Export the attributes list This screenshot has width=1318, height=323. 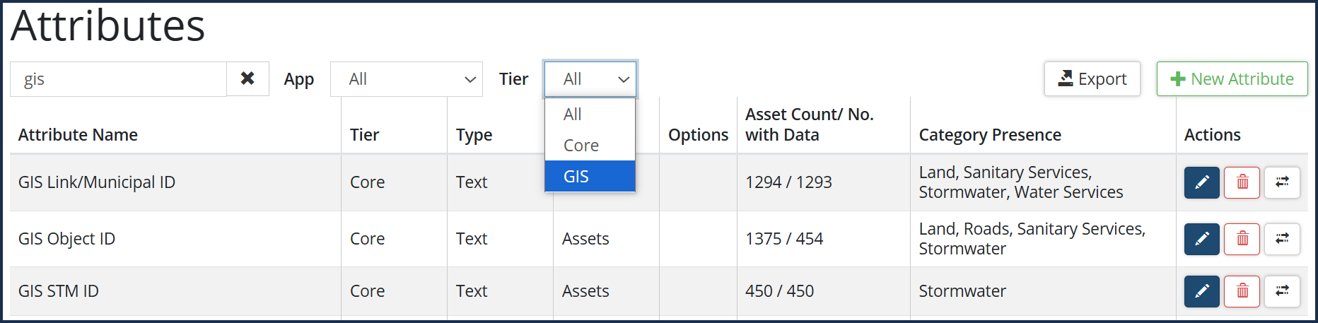[1092, 79]
